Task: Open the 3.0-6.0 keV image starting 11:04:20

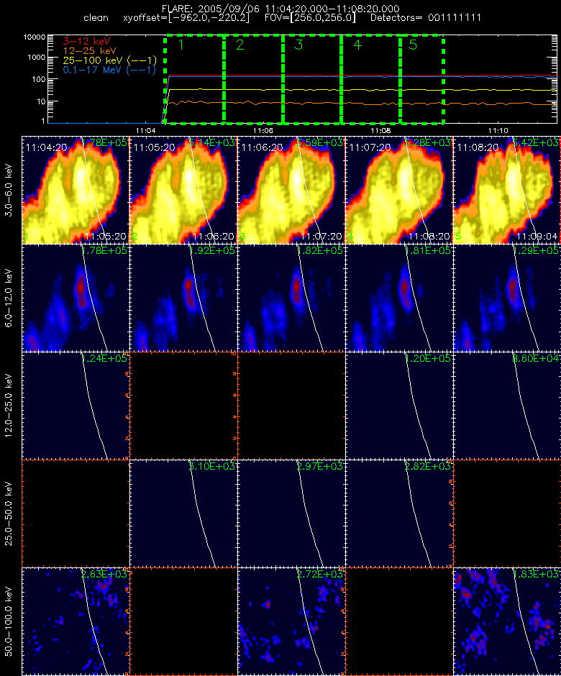Action: (x=76, y=190)
